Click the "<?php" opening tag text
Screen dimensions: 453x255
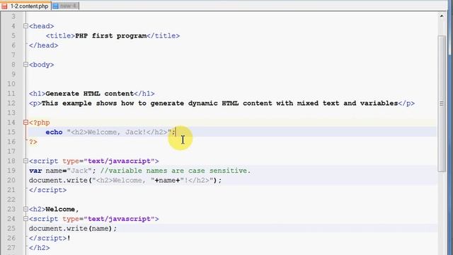pyautogui.click(x=40, y=123)
